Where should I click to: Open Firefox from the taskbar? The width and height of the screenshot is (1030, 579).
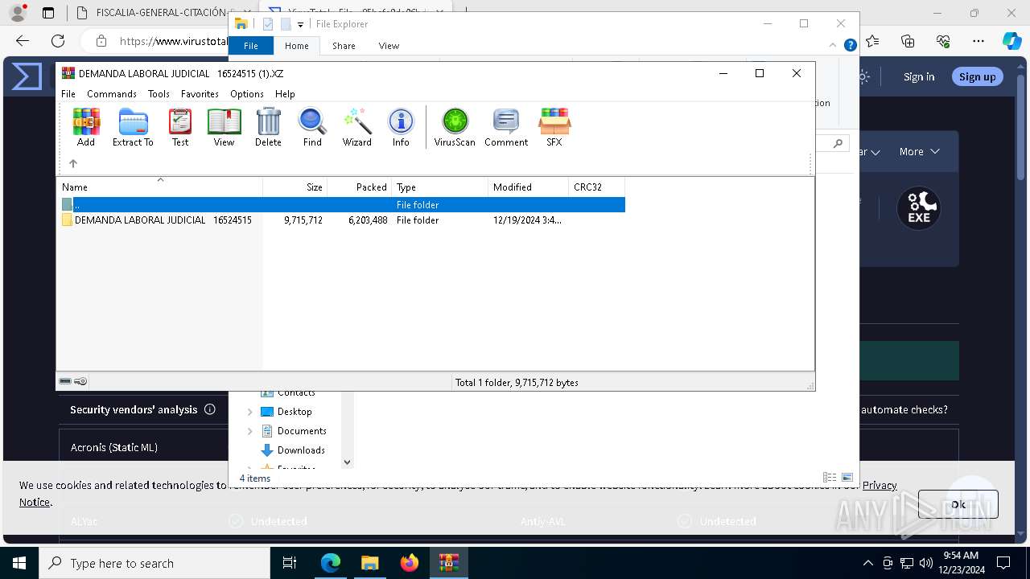(x=410, y=563)
